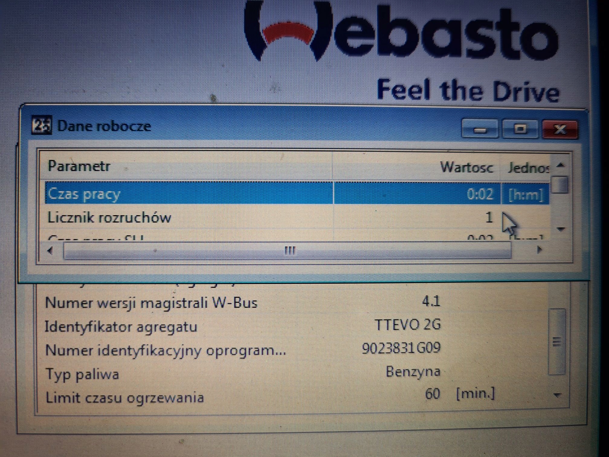Select the Typ paliwa row
Image resolution: width=609 pixels, height=457 pixels.
(x=82, y=374)
